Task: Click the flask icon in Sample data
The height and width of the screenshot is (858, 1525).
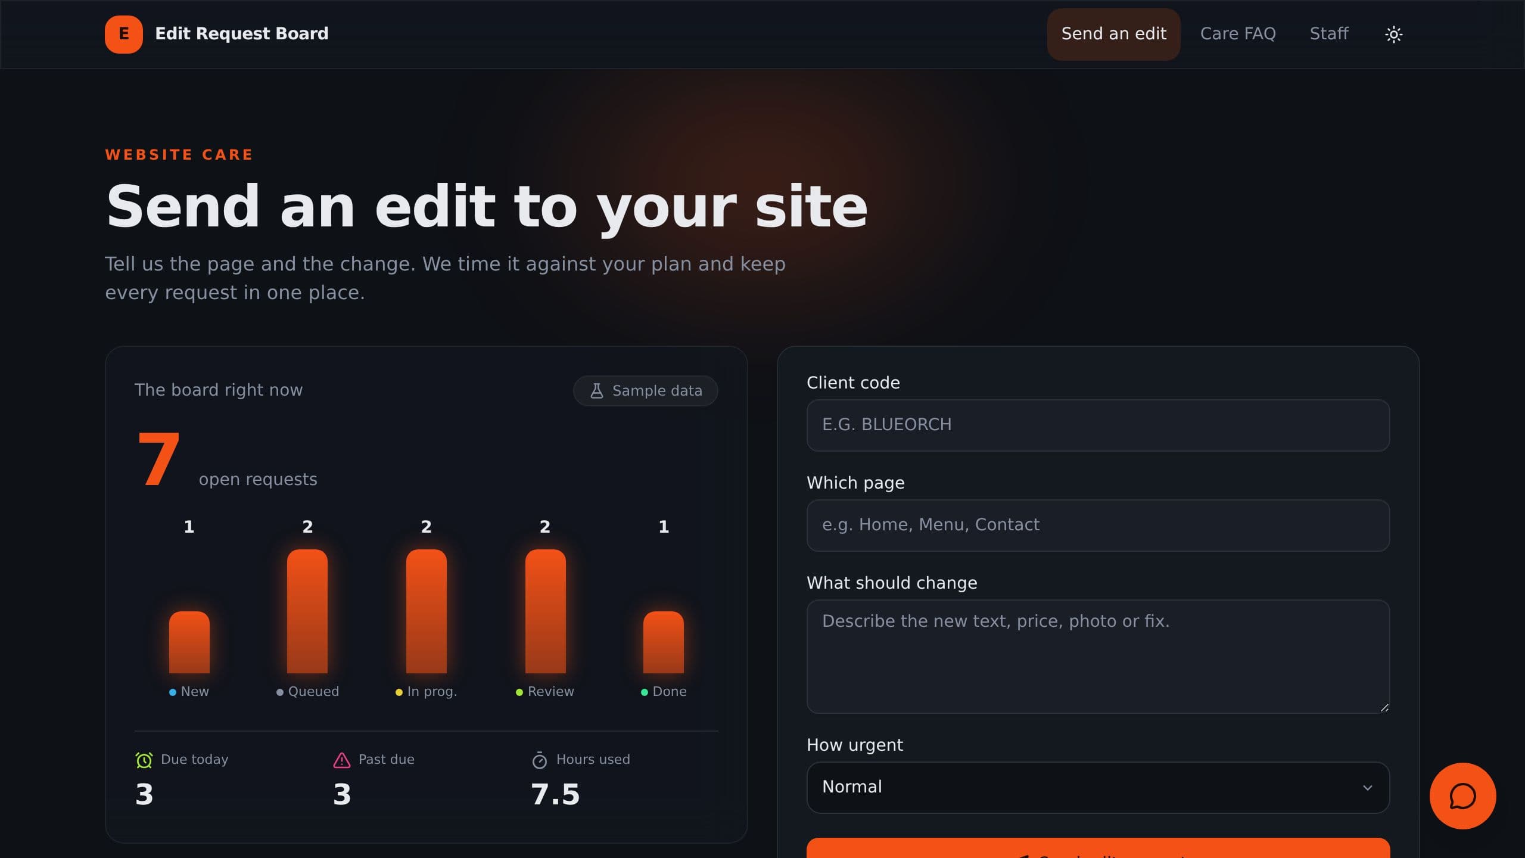Action: [596, 391]
